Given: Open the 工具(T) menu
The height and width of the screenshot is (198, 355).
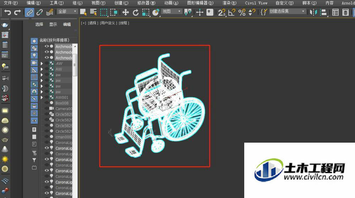Looking at the screenshot, I should pos(57,3).
